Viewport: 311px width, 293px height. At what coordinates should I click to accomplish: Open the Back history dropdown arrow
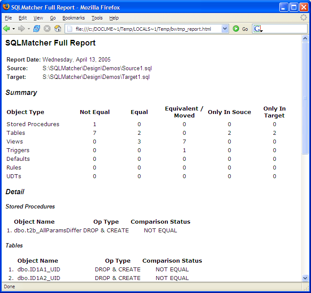tap(13, 29)
